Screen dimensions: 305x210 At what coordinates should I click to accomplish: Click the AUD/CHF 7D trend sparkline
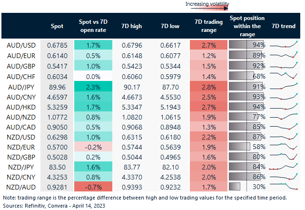pyautogui.click(x=284, y=76)
